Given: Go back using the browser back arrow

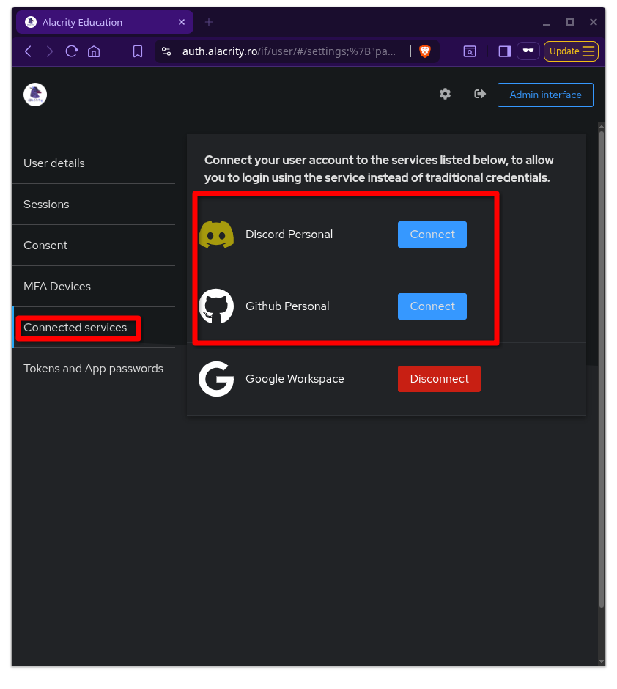Looking at the screenshot, I should coord(28,51).
